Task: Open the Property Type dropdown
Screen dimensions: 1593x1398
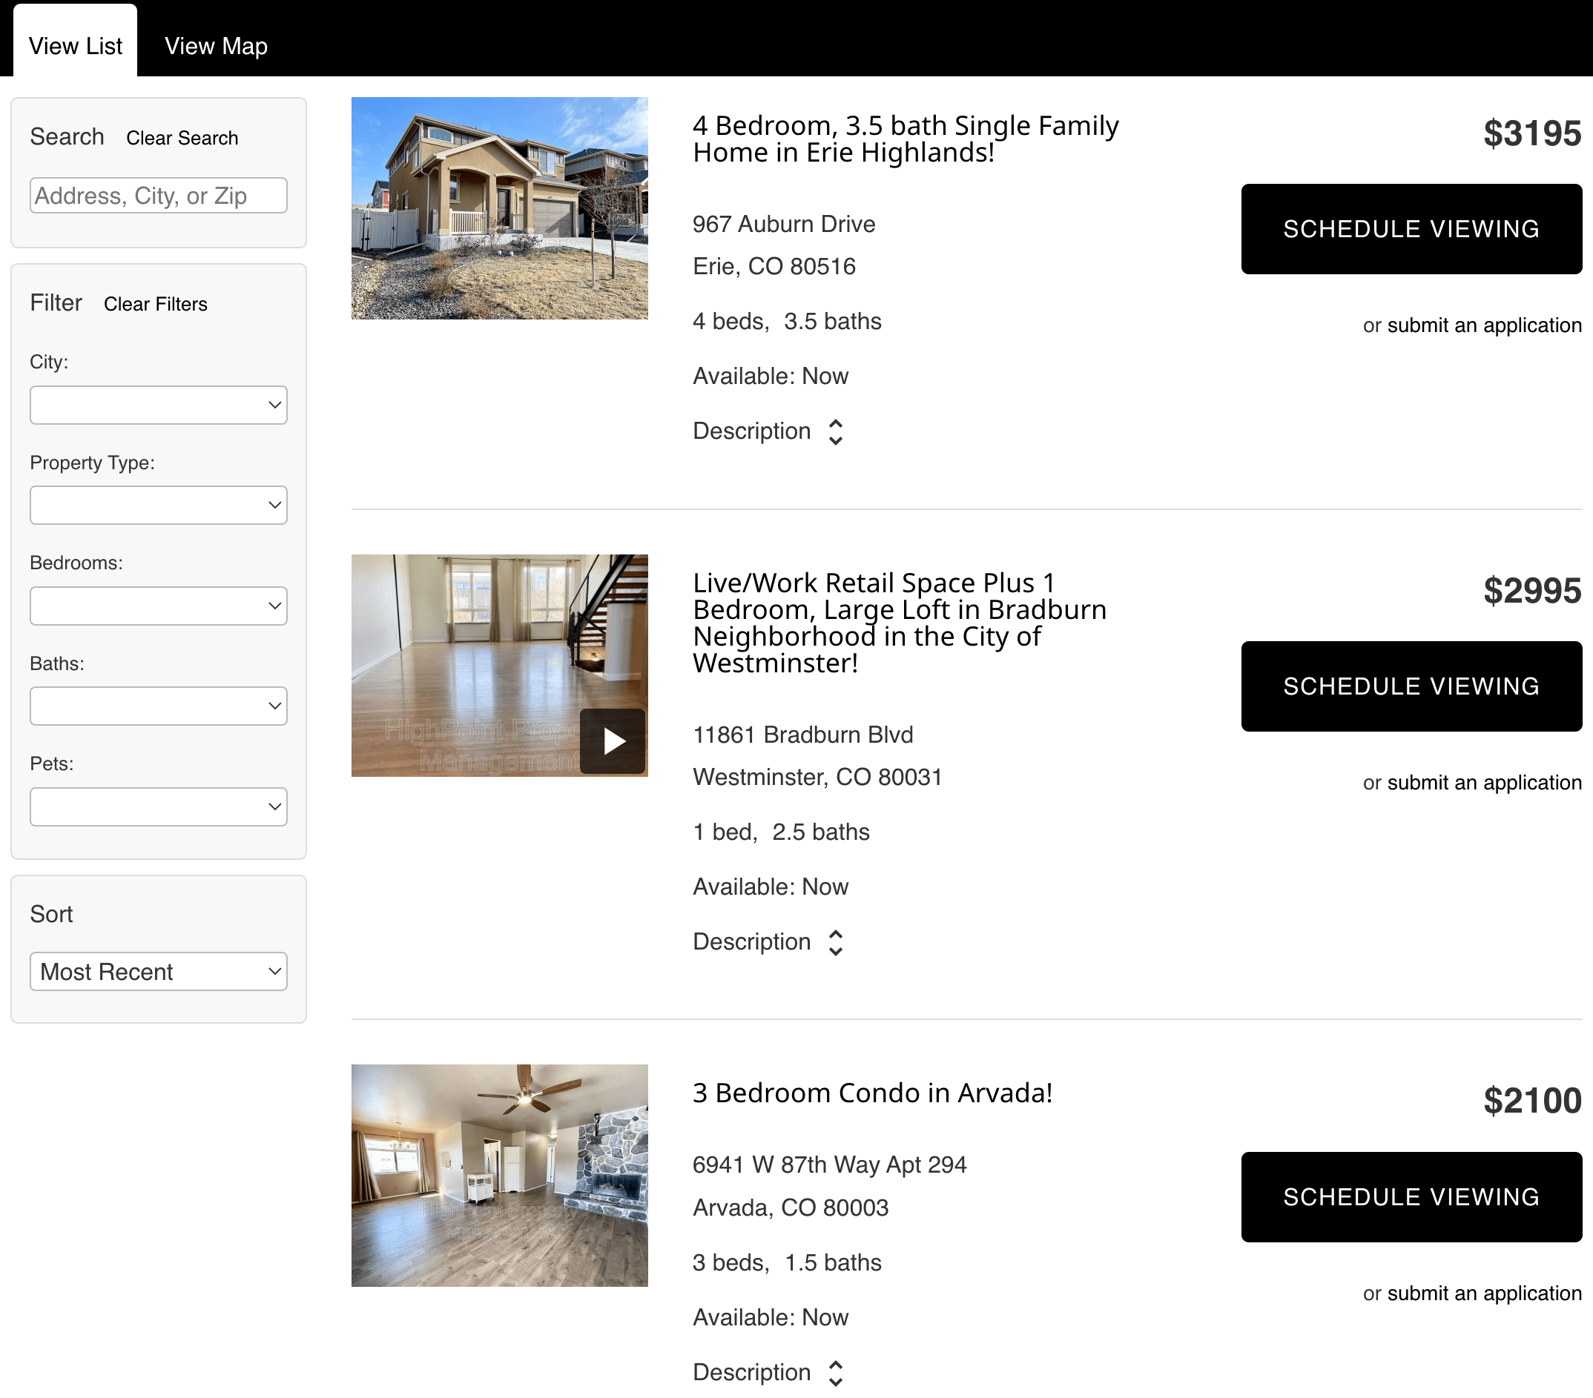Action: 157,505
